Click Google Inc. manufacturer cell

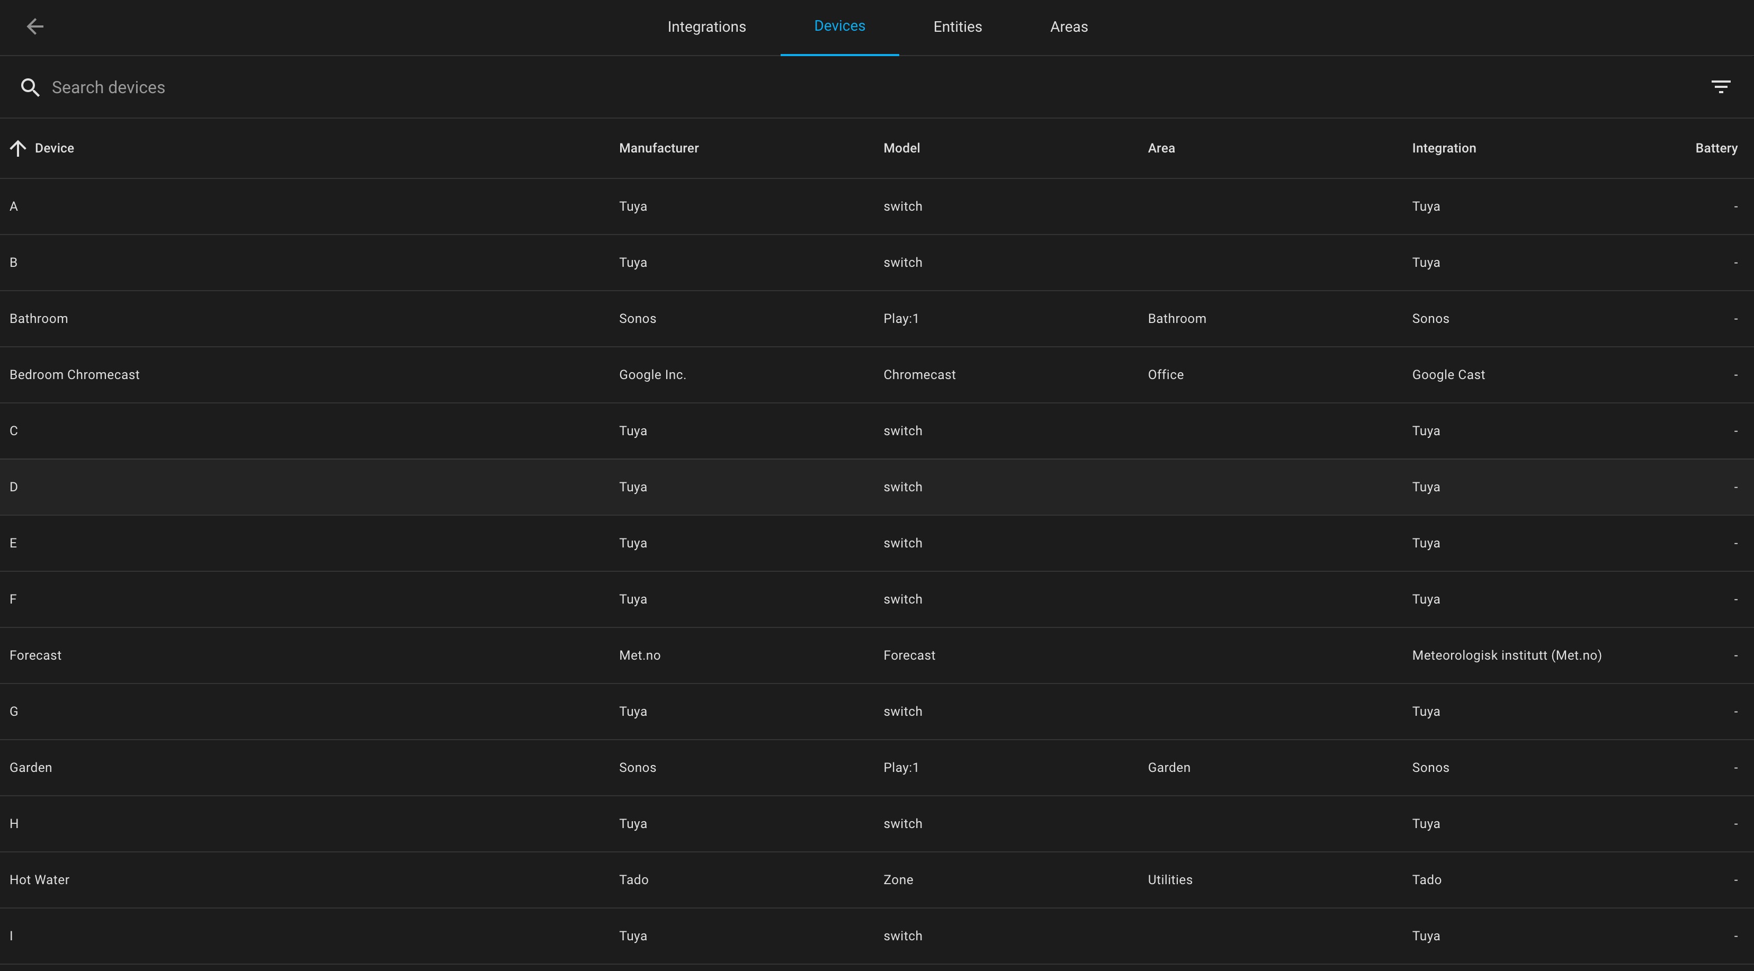[652, 374]
